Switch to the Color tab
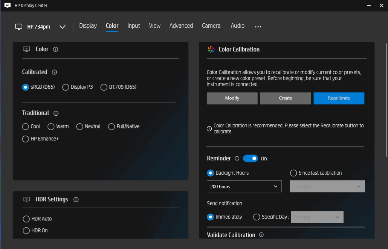The width and height of the screenshot is (388, 249). 112,26
